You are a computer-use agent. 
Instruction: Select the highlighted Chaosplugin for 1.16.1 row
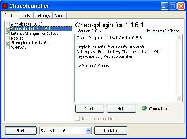[x=42, y=29]
